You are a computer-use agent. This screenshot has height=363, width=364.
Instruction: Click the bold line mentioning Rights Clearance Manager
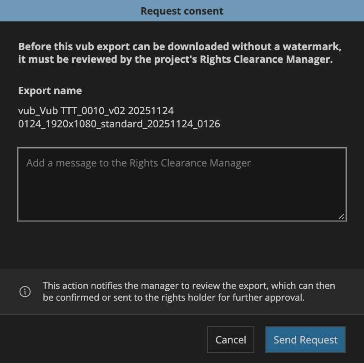point(176,59)
